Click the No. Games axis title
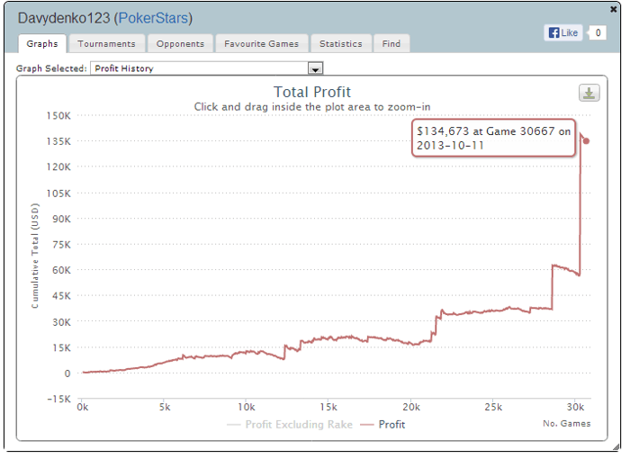Screen dimensions: 630x459 pos(566,424)
